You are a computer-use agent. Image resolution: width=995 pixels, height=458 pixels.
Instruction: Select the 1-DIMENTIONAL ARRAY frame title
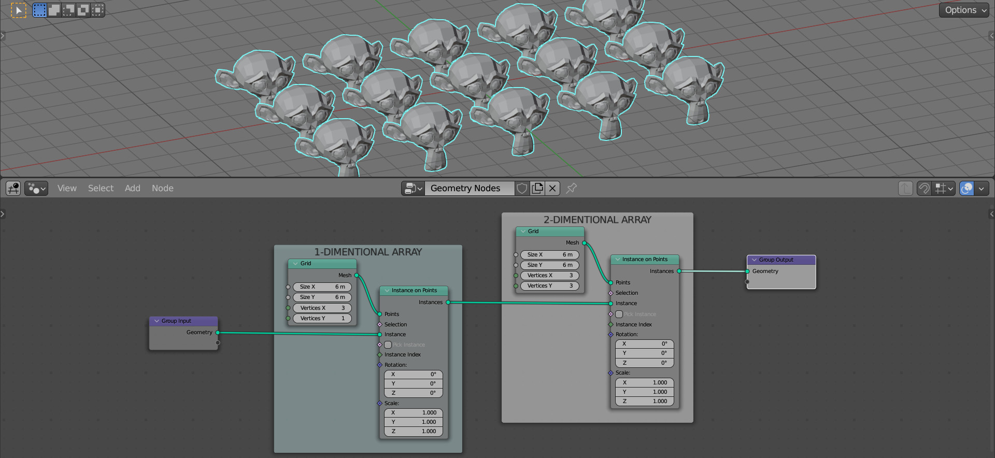[368, 252]
